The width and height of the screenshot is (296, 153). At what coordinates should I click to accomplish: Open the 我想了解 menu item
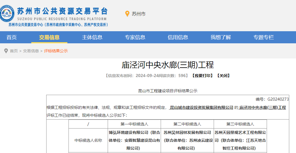pos(221,37)
